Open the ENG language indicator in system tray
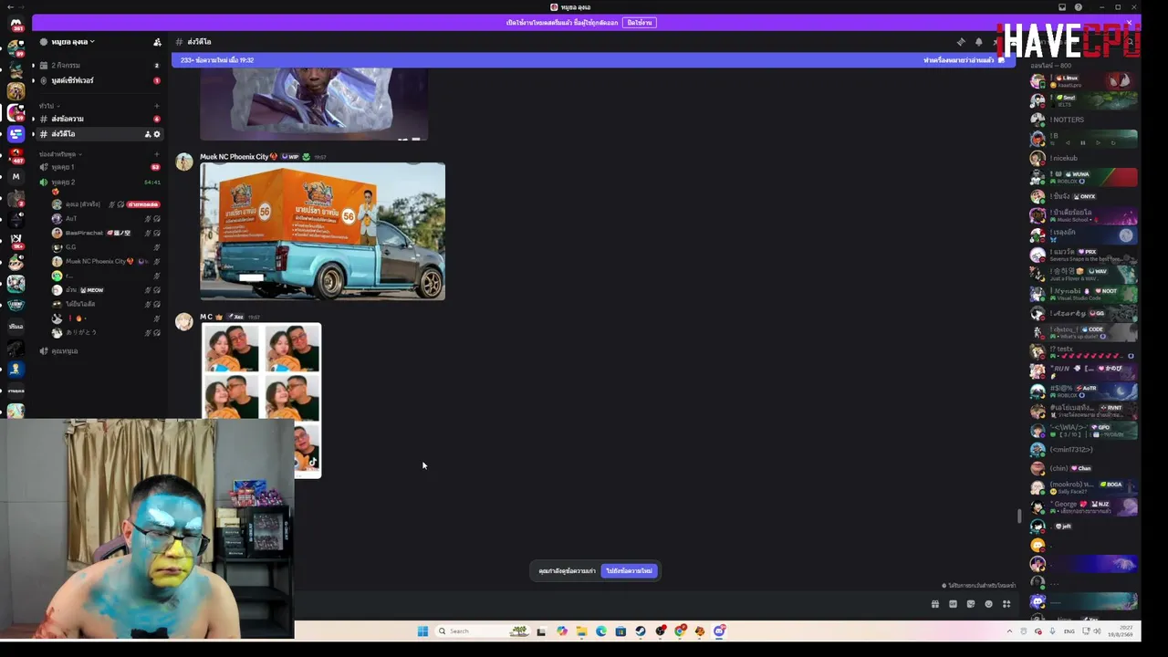This screenshot has width=1168, height=657. click(1070, 631)
